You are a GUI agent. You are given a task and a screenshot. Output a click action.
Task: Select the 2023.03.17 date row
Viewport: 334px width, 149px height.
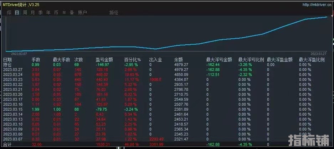click(x=13, y=99)
